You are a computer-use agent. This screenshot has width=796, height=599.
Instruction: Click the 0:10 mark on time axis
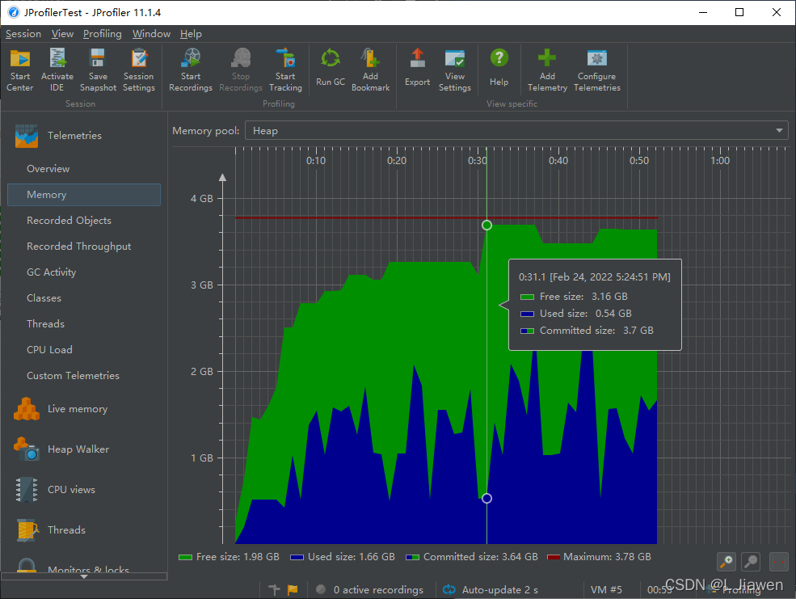[316, 161]
